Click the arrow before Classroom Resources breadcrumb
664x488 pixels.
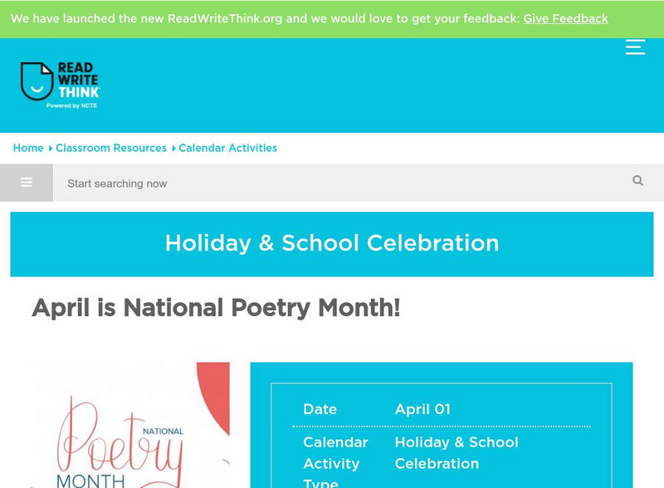50,149
